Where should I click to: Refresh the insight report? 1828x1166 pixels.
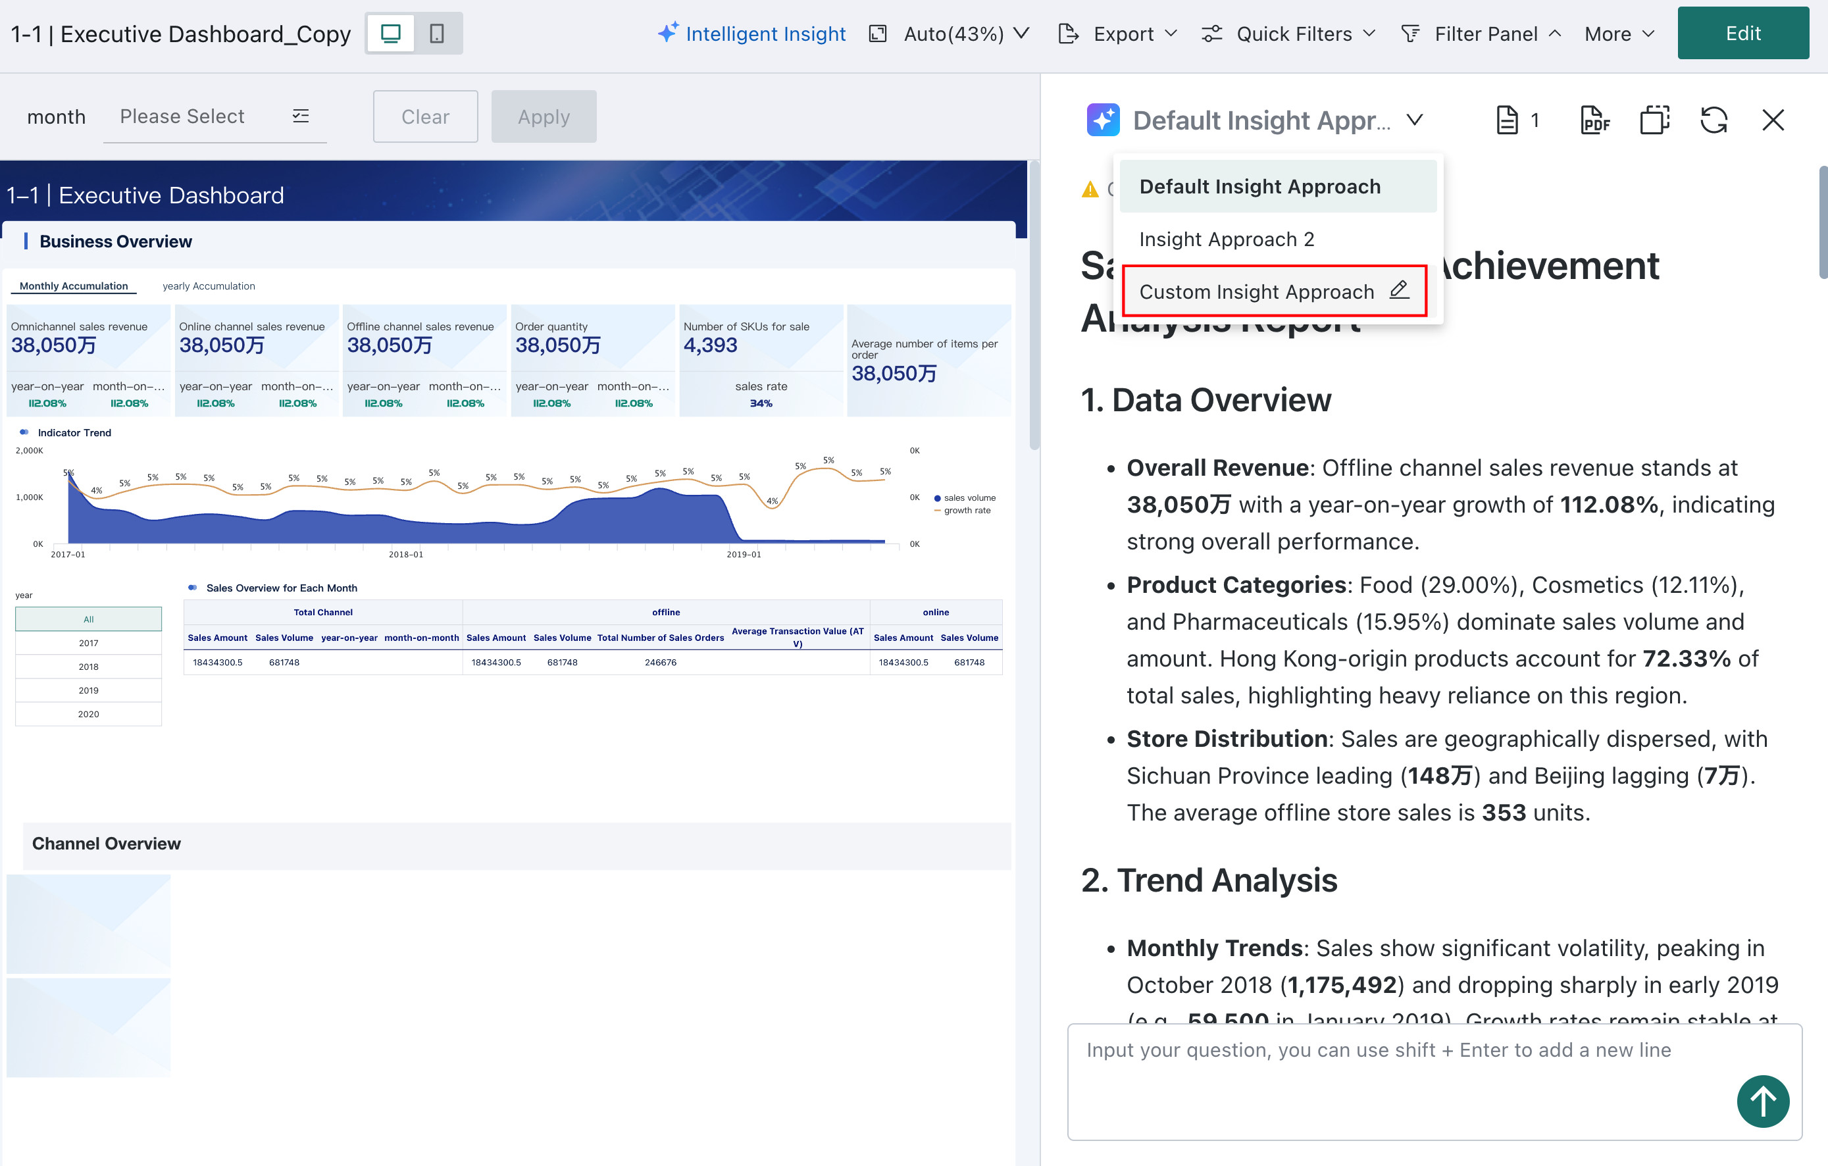coord(1714,120)
